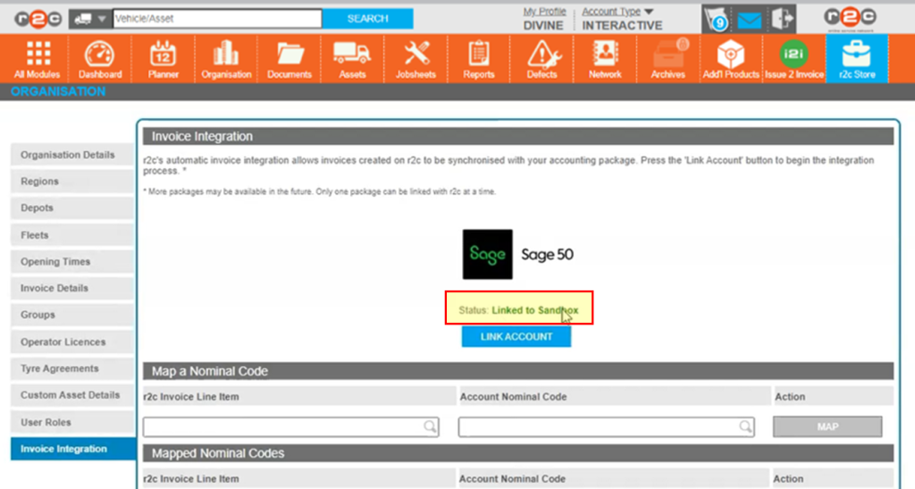Click the LINK ACCOUNT button

tap(516, 337)
